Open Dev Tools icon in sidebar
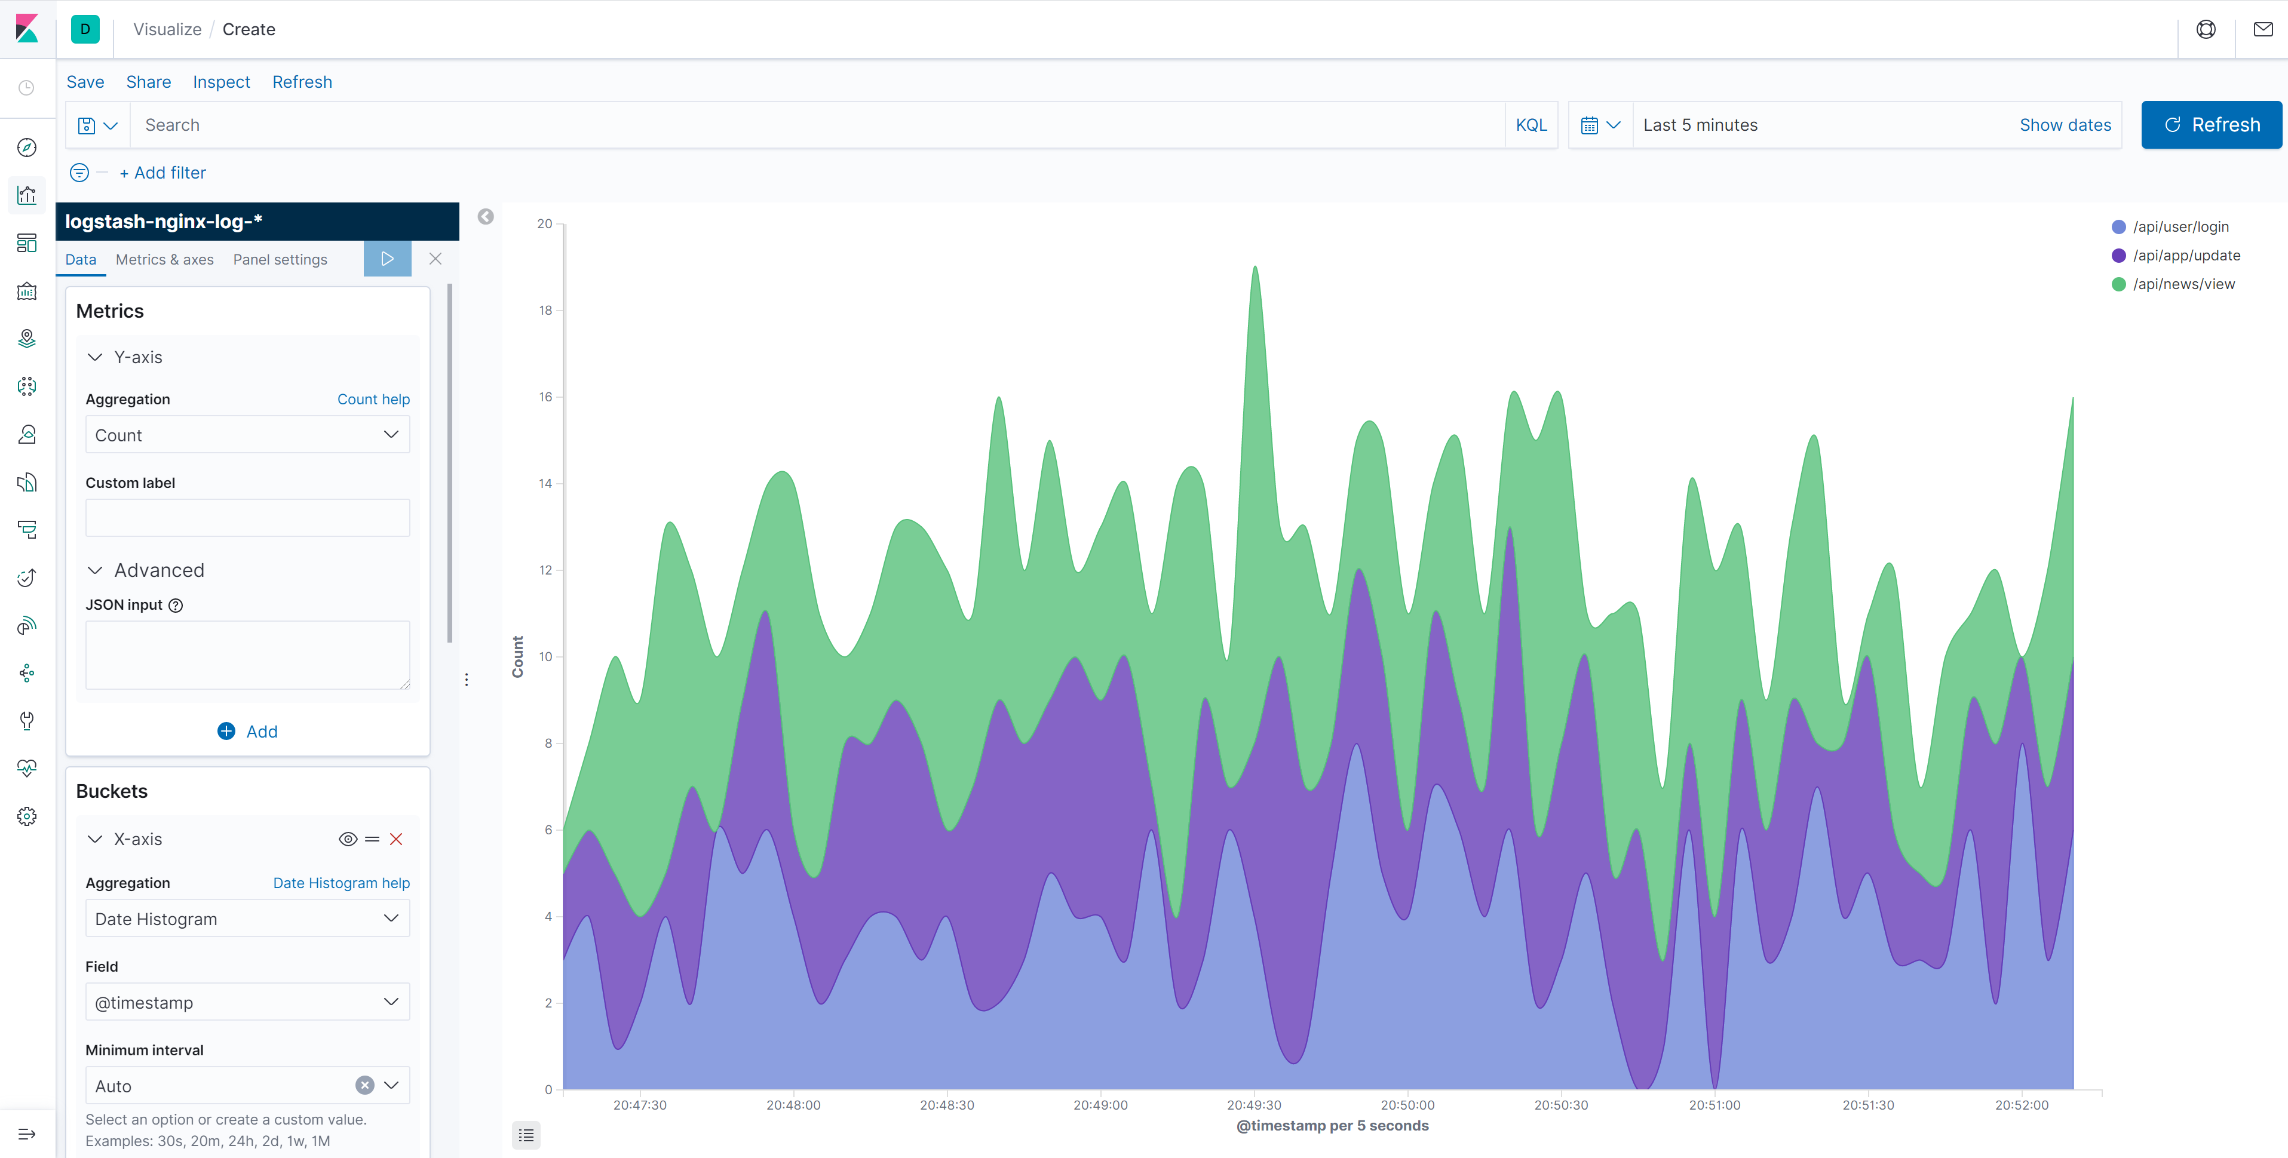The image size is (2288, 1158). 27,720
